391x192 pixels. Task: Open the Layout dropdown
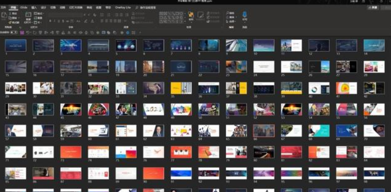point(39,13)
